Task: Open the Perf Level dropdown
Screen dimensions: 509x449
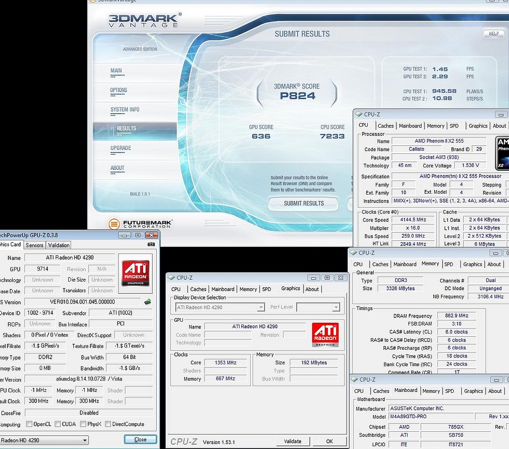Action: 318,307
